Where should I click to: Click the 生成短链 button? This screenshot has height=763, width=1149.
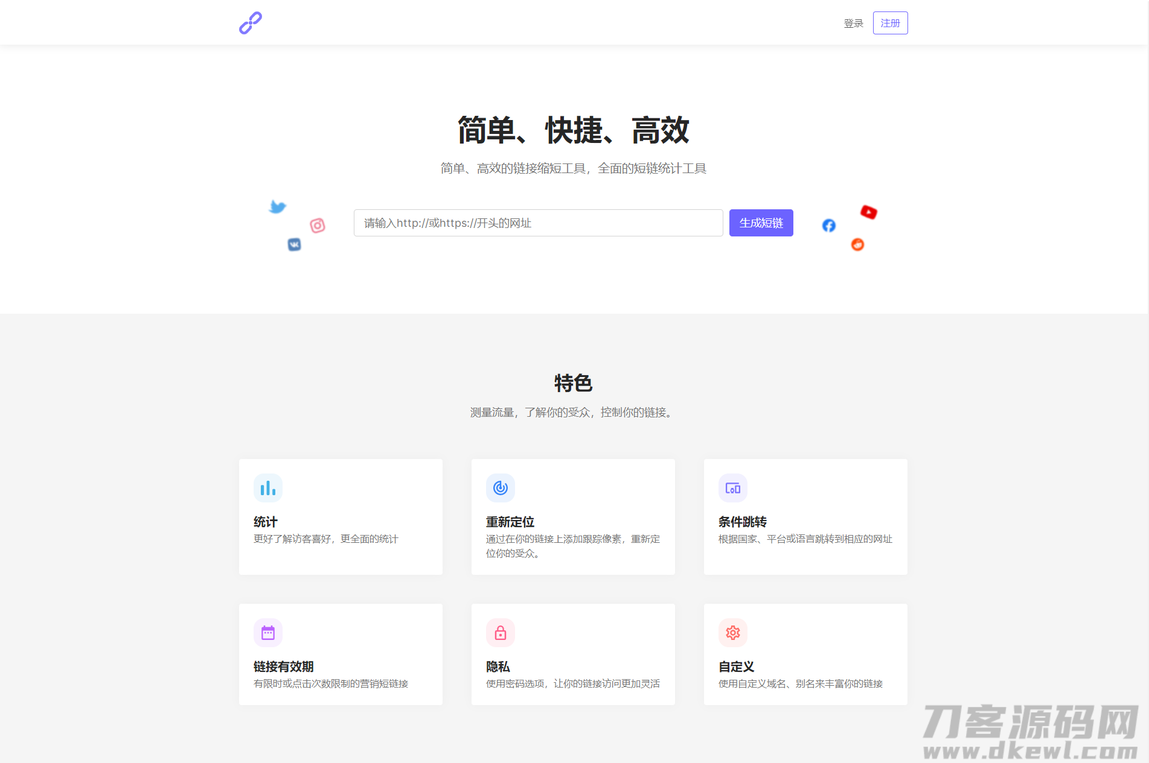coord(761,223)
